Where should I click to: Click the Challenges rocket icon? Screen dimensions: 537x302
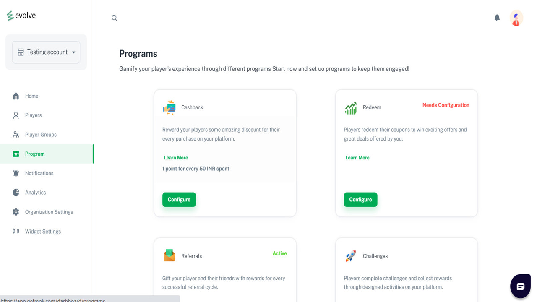tap(350, 256)
